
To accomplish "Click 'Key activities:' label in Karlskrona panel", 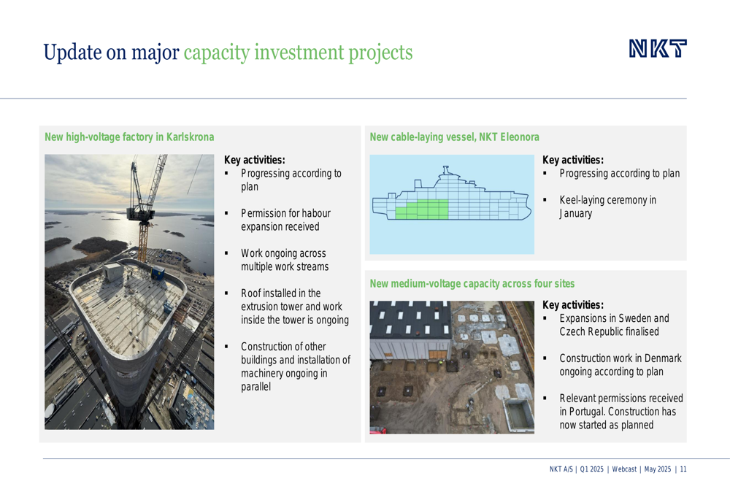I will pos(255,160).
